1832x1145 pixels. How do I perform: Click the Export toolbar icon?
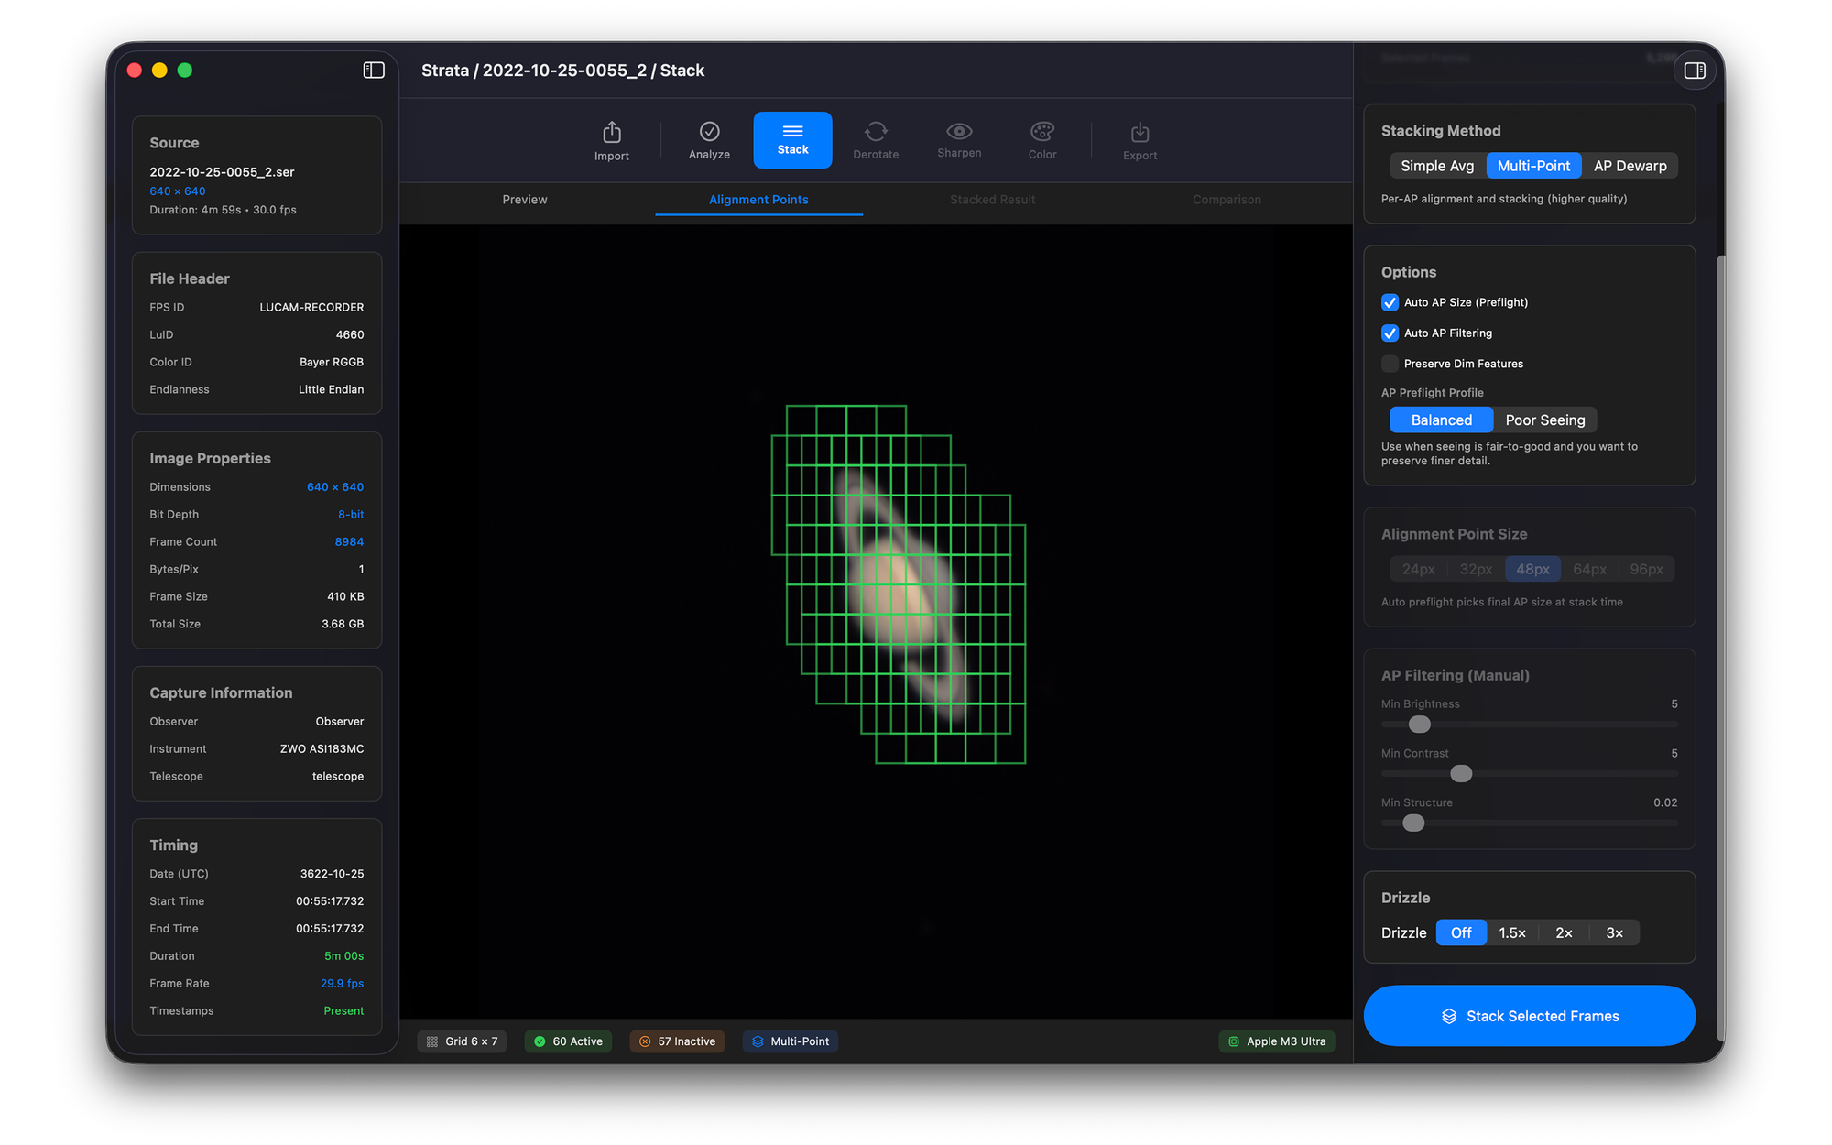pos(1140,133)
